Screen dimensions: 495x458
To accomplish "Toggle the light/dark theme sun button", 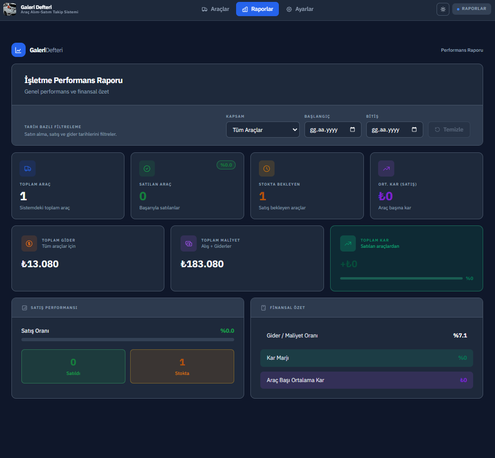I will 443,9.
